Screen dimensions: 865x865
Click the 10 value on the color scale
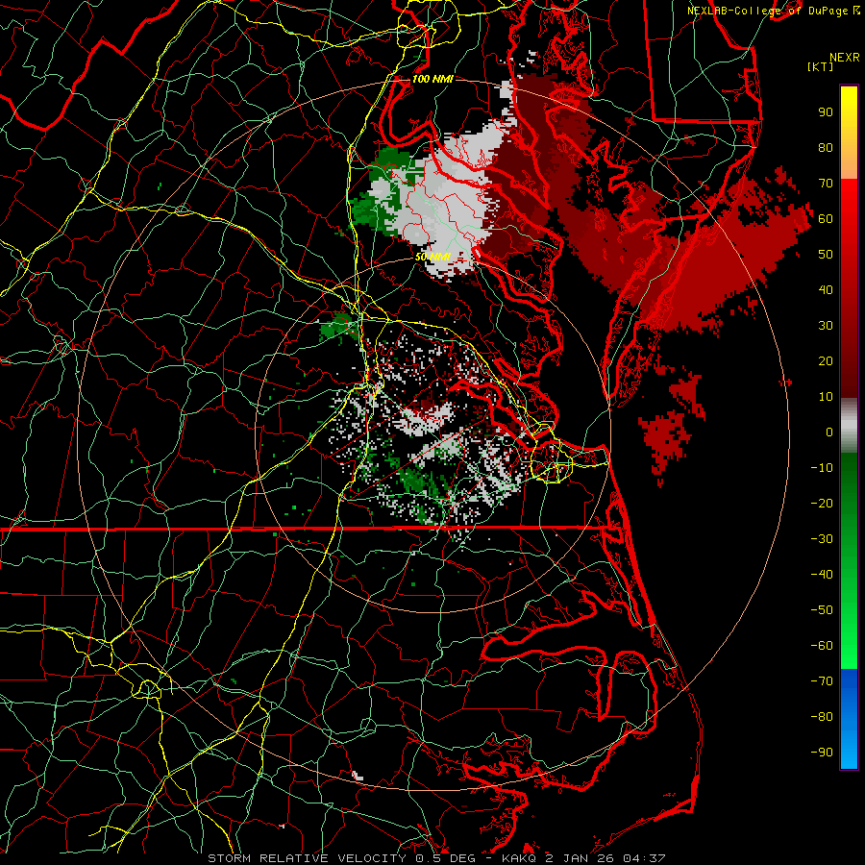tap(826, 397)
